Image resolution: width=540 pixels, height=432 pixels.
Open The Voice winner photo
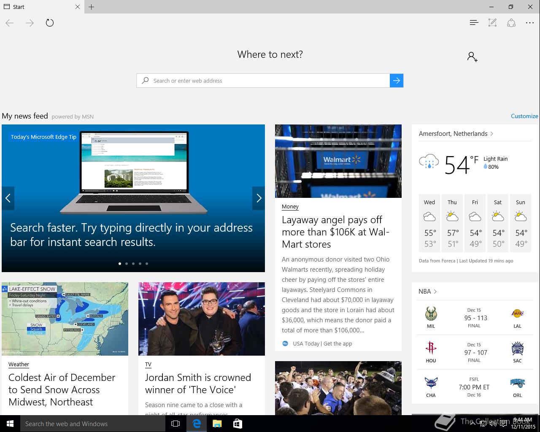click(202, 319)
